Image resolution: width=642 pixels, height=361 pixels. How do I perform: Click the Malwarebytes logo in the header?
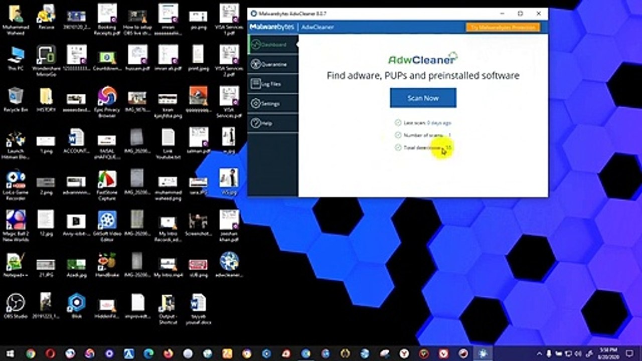[x=271, y=27]
